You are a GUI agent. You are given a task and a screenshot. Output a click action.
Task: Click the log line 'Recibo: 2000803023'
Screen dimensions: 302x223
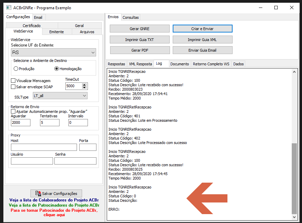[x=126, y=89]
